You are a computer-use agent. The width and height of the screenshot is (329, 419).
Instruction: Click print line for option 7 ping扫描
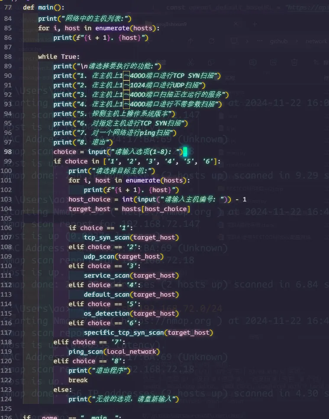115,133
